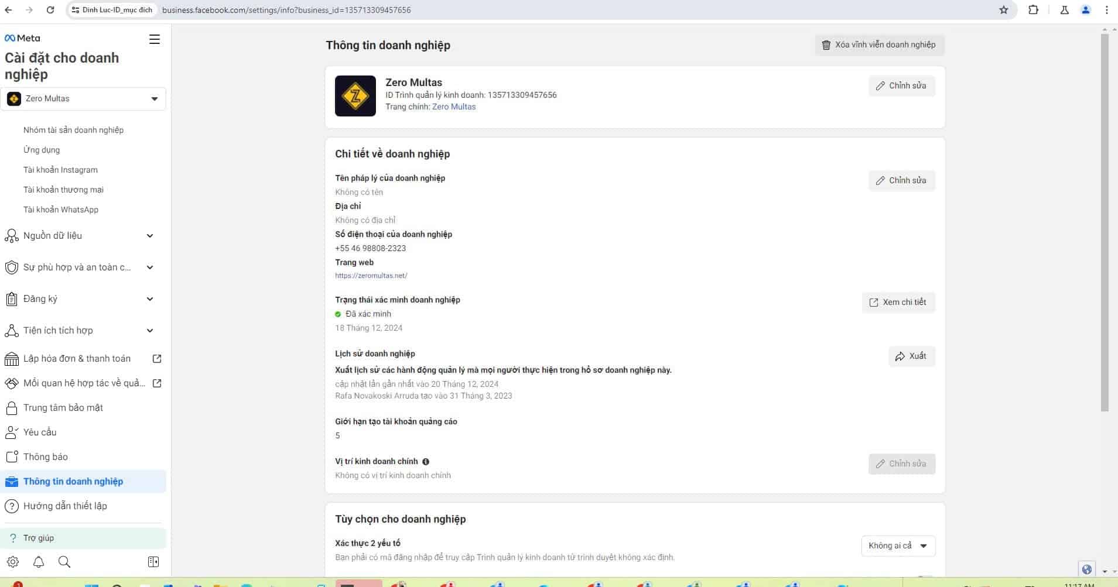Open Nhóm tài sản doanh nghiệp
This screenshot has width=1118, height=587.
pyautogui.click(x=73, y=130)
